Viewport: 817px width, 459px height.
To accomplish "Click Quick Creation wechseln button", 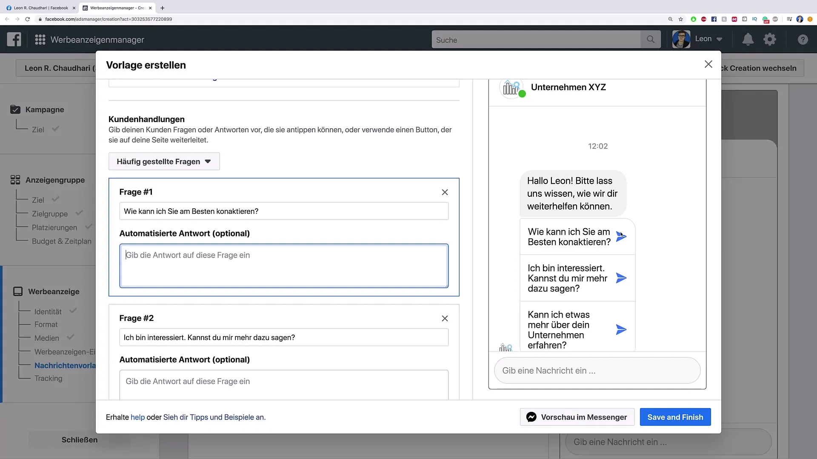I will click(762, 68).
